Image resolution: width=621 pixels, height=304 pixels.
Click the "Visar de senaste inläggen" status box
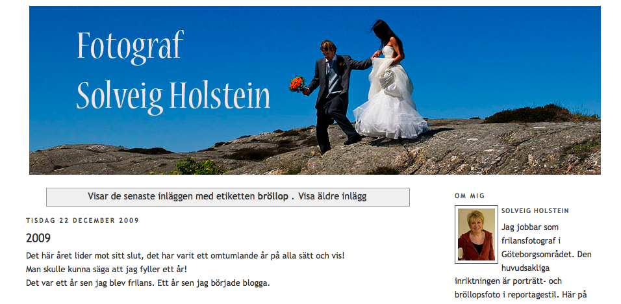[228, 197]
